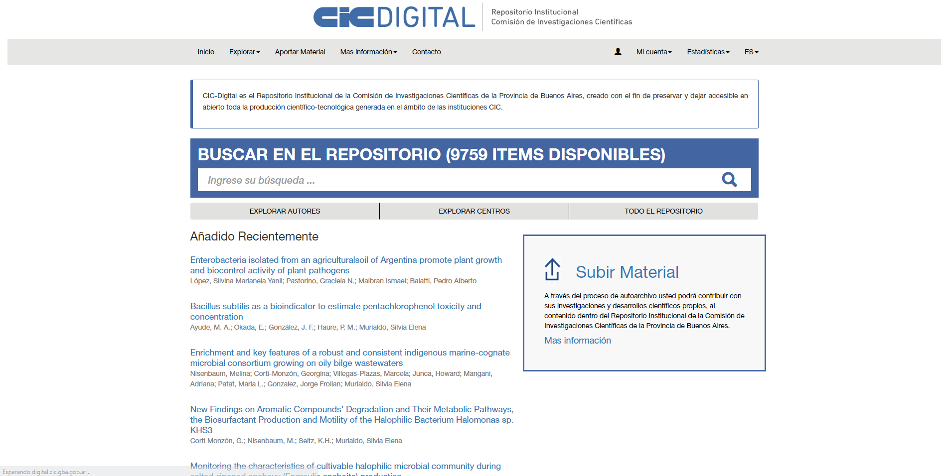The width and height of the screenshot is (948, 476).
Task: Click the EXPLORAR CENTROS button
Action: [474, 211]
